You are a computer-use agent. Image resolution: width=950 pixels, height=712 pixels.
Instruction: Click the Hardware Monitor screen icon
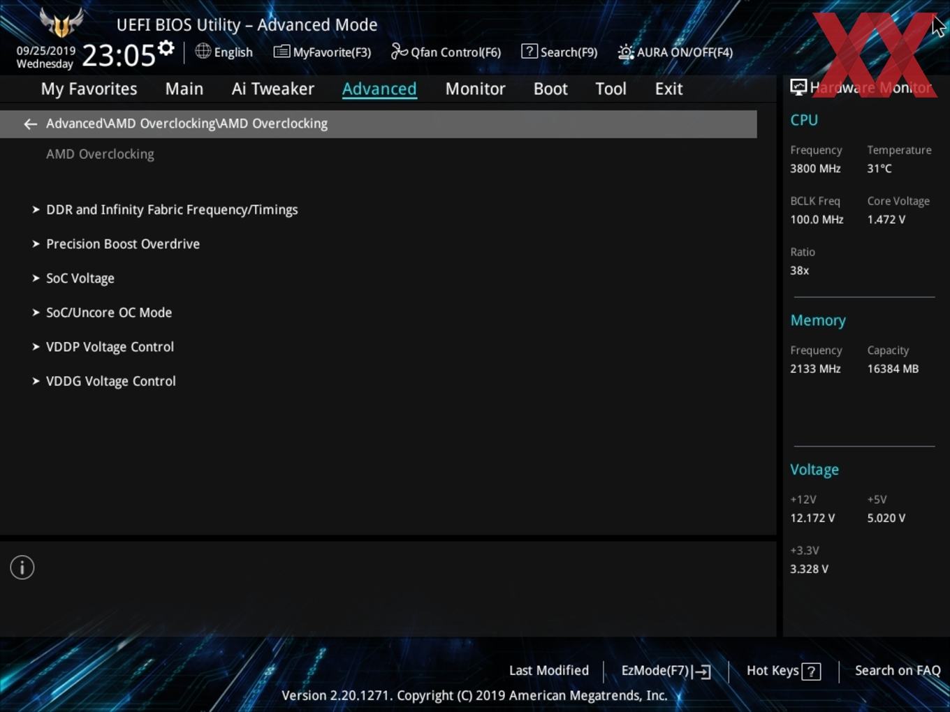tap(798, 87)
